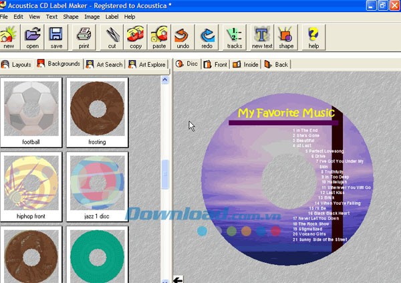This screenshot has height=283, width=401.
Task: Click the backgrounds list scrollbar thumb
Action: coord(165,174)
